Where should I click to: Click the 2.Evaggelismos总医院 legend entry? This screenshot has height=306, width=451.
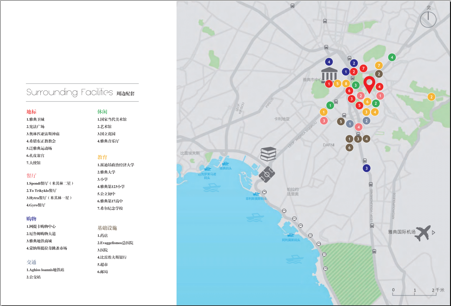[x=115, y=243]
